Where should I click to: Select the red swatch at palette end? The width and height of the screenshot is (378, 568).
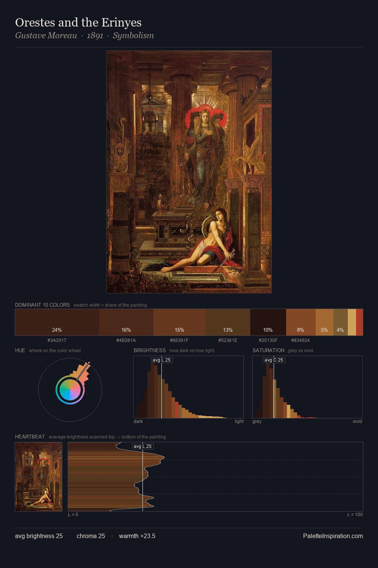(x=359, y=322)
